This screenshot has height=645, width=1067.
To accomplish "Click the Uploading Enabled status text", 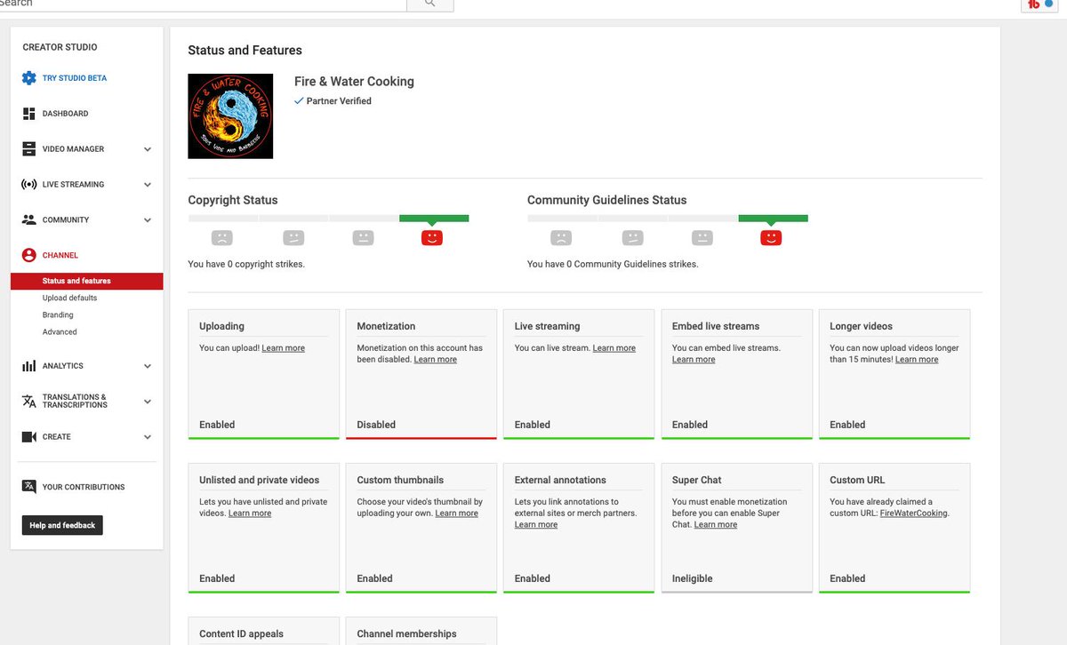I will pyautogui.click(x=217, y=425).
